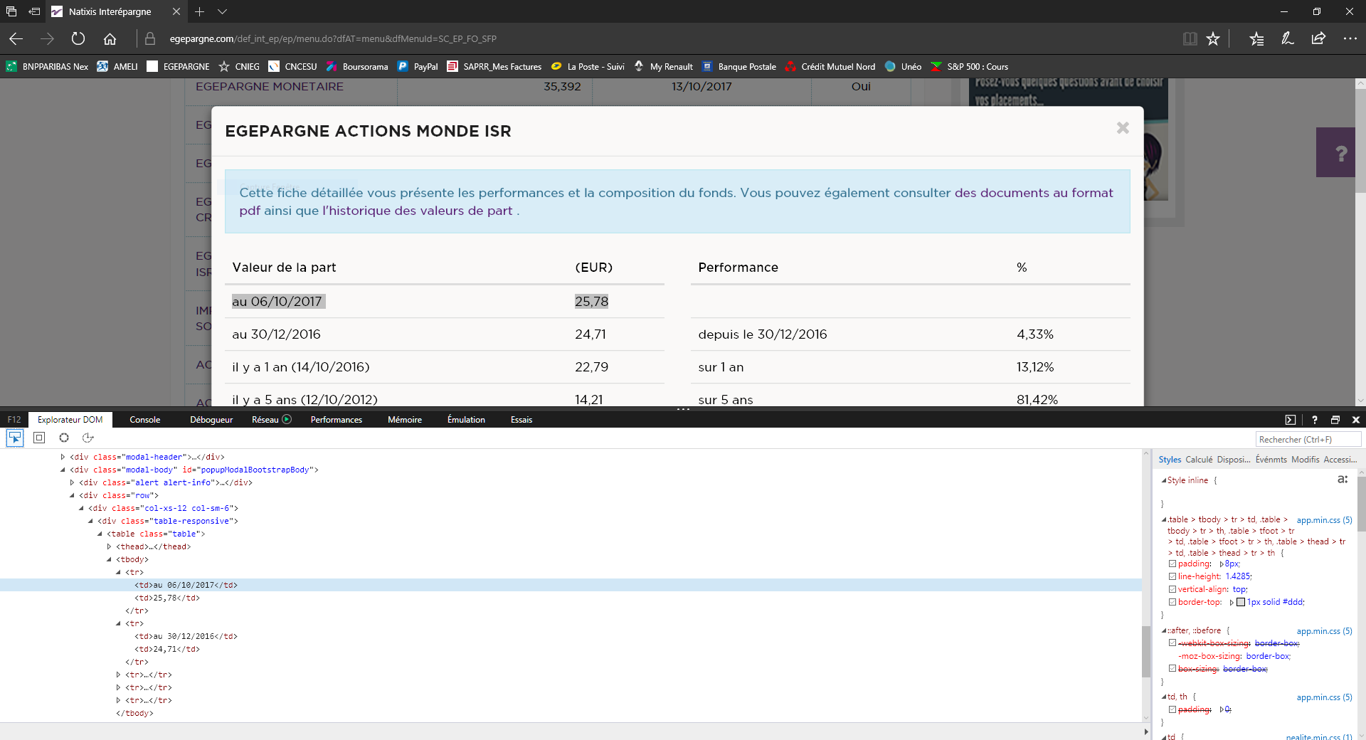Activate the select element inspector tool
Image resolution: width=1366 pixels, height=740 pixels.
coord(15,438)
